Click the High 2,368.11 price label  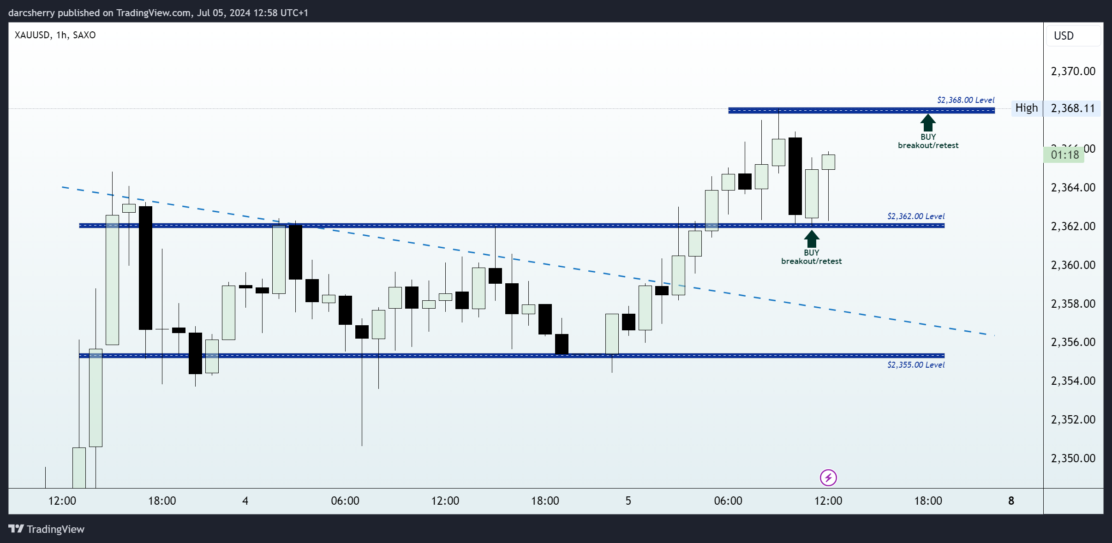click(x=1056, y=108)
